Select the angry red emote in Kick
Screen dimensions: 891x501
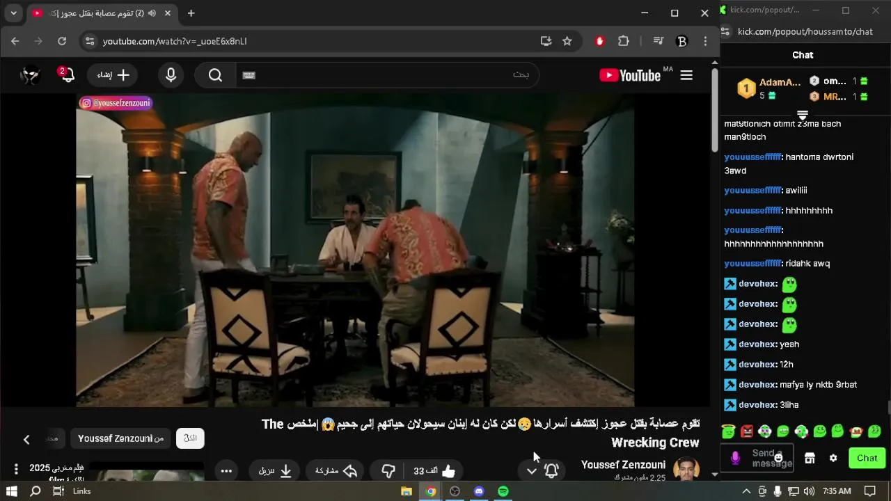(747, 431)
